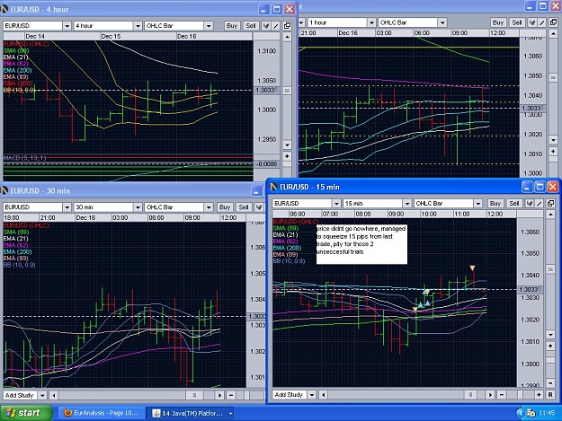Select draw line tool in 15 min window
Screen dimensions: 562x421
tap(539, 204)
